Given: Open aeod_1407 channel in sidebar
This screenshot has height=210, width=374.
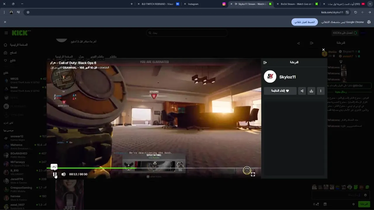Looking at the screenshot, I should (x=25, y=206).
